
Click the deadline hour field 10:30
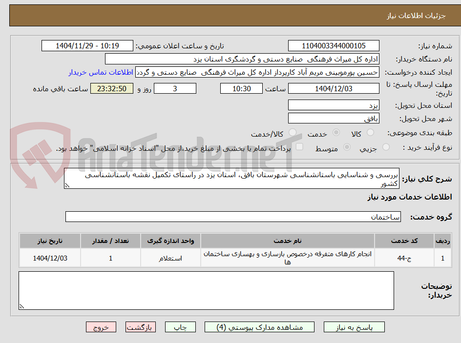[241, 88]
